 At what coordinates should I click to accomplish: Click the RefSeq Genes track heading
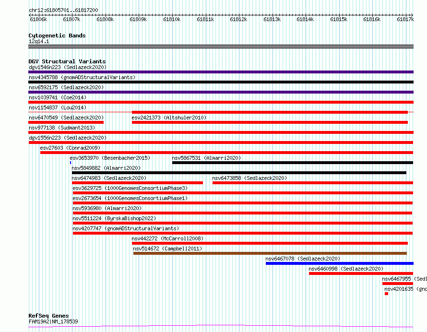[48, 316]
